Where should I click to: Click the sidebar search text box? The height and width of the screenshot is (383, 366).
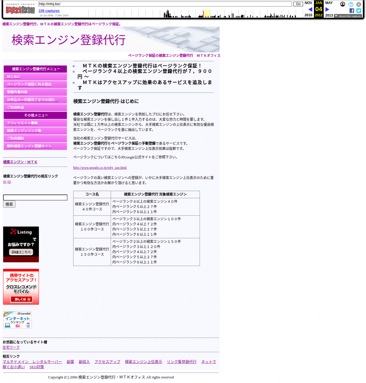[35, 197]
